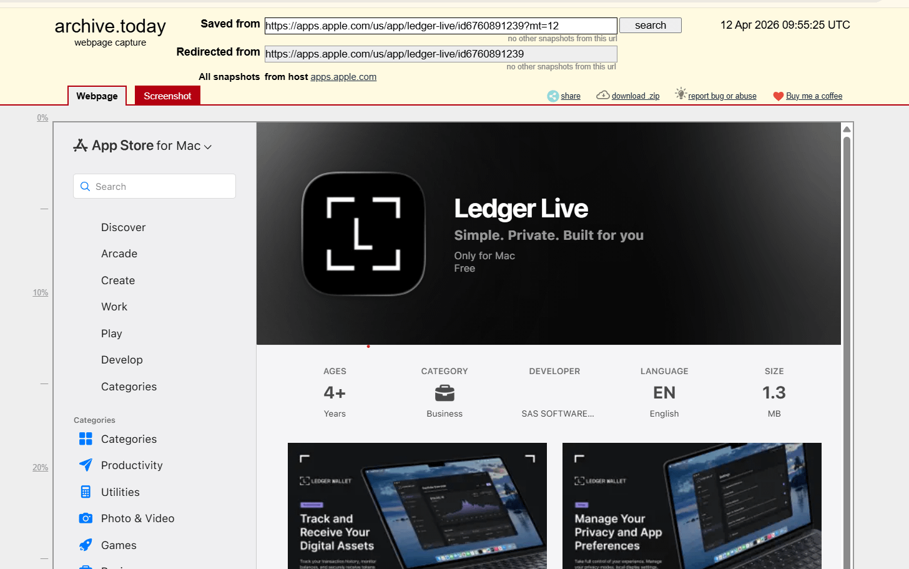The height and width of the screenshot is (569, 909).
Task: Select Arcade in the sidebar
Action: coord(119,254)
